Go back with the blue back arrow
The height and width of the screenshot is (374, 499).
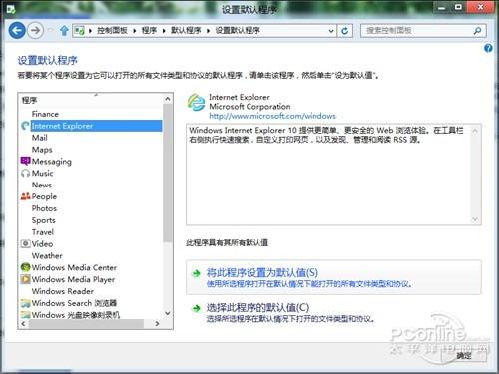pyautogui.click(x=17, y=30)
